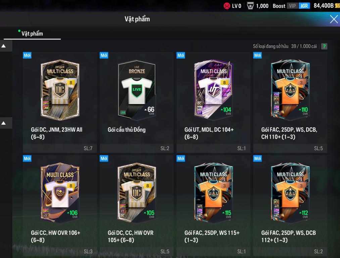Click the owned items count 39 / 1.000
The image size is (340, 258).
304,46
